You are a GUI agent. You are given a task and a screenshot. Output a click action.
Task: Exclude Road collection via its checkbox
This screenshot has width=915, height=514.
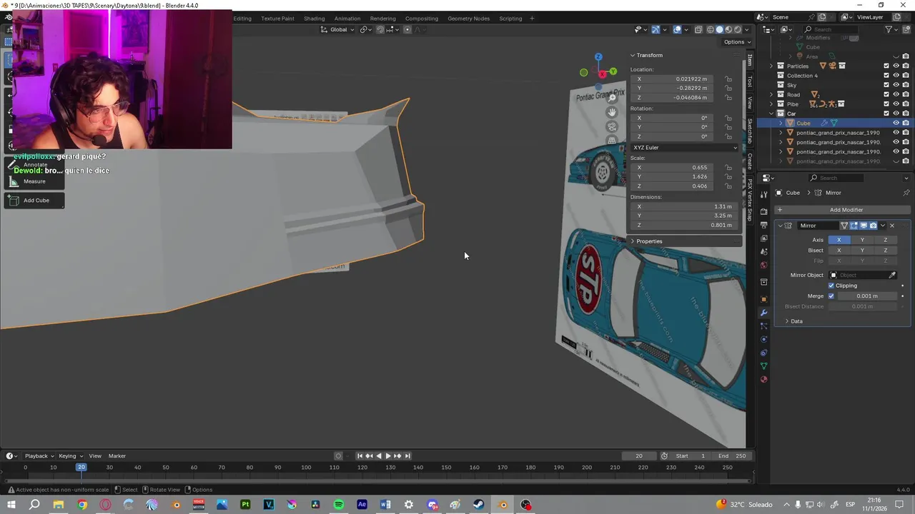[886, 94]
